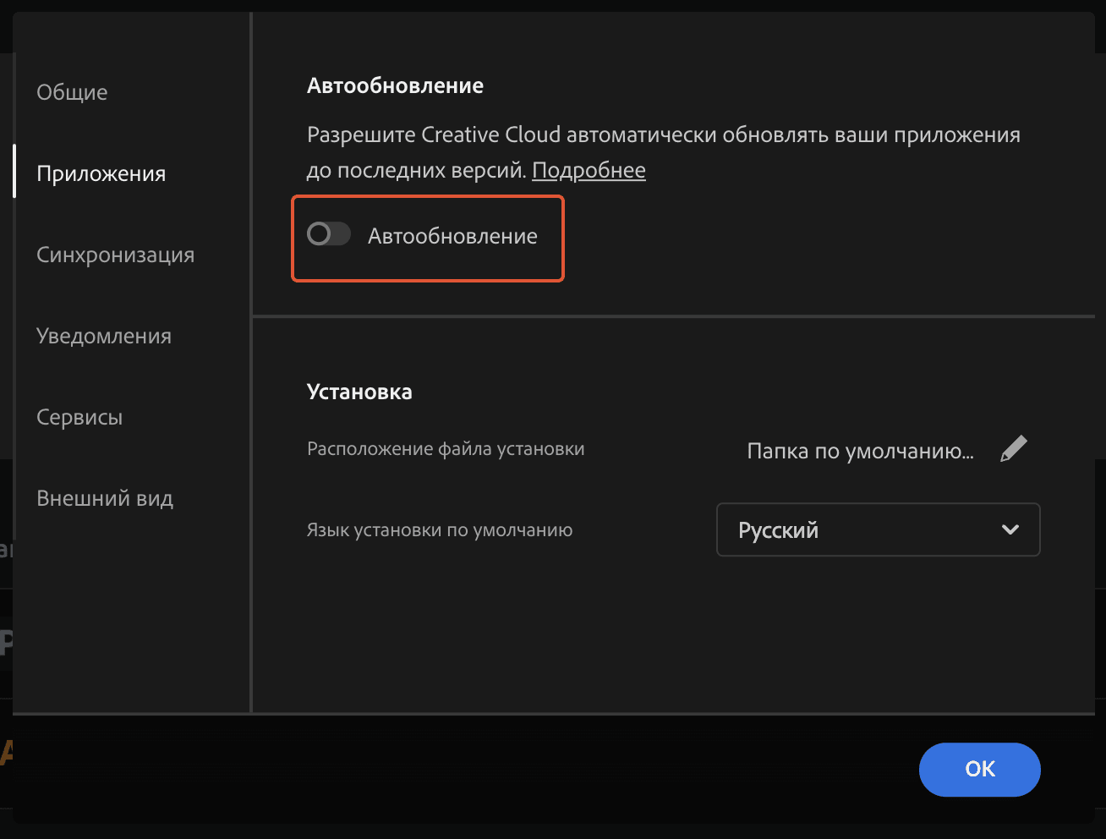Screen dimensions: 1106x839
Task: Select the Приложения tab in the sidebar
Action: point(101,173)
